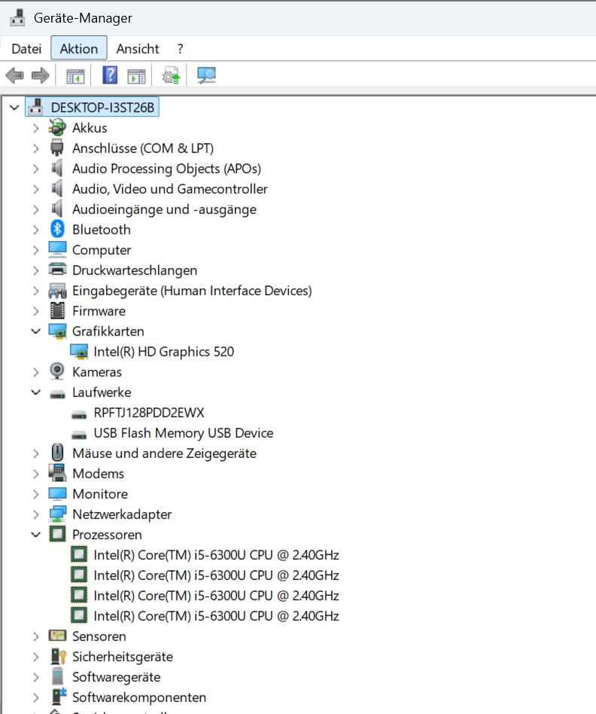Click the Forward arrow toolbar icon
Viewport: 596px width, 714px height.
[x=41, y=75]
